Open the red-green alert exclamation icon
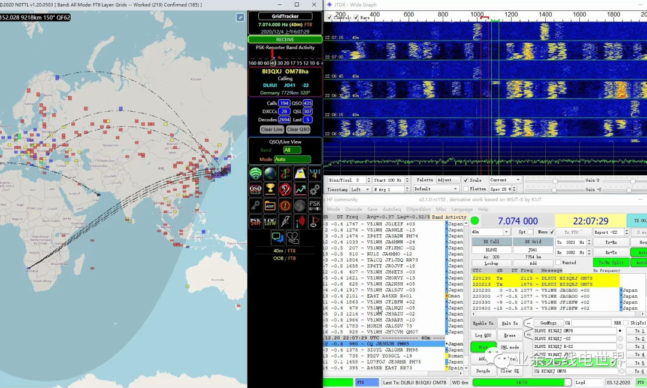The width and height of the screenshot is (647, 388). (285, 173)
